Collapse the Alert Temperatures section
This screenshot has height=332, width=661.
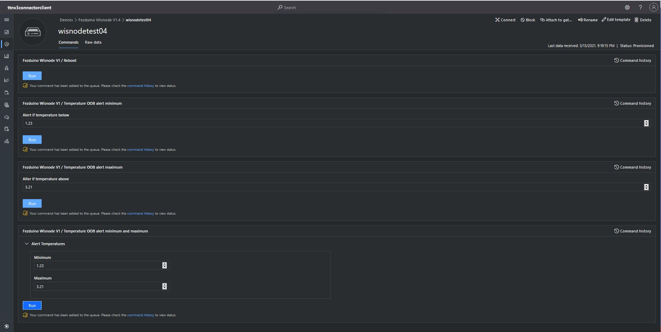(x=26, y=244)
